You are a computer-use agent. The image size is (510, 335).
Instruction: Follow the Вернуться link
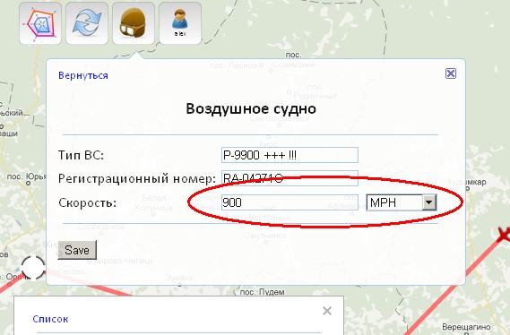point(83,75)
